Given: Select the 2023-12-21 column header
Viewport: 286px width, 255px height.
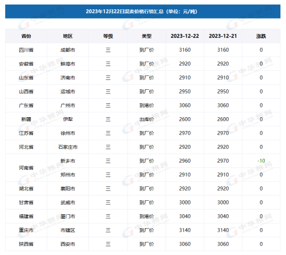Looking at the screenshot, I should pyautogui.click(x=223, y=36).
